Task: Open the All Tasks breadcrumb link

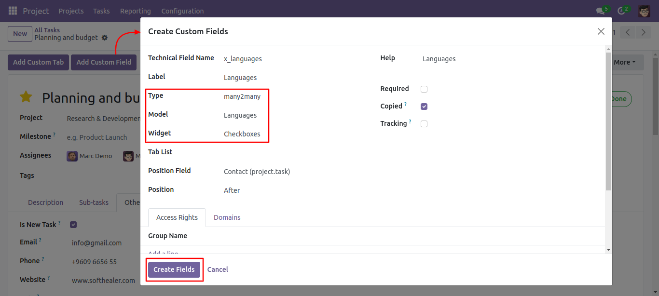Action: (47, 30)
